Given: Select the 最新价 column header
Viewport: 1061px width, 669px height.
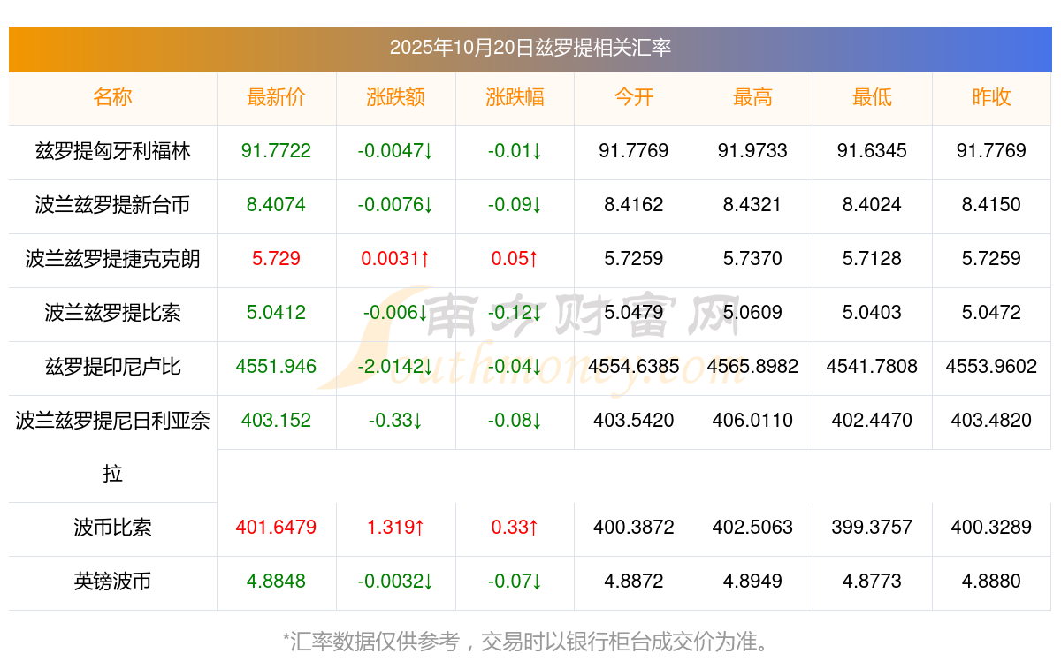Looking at the screenshot, I should [276, 97].
